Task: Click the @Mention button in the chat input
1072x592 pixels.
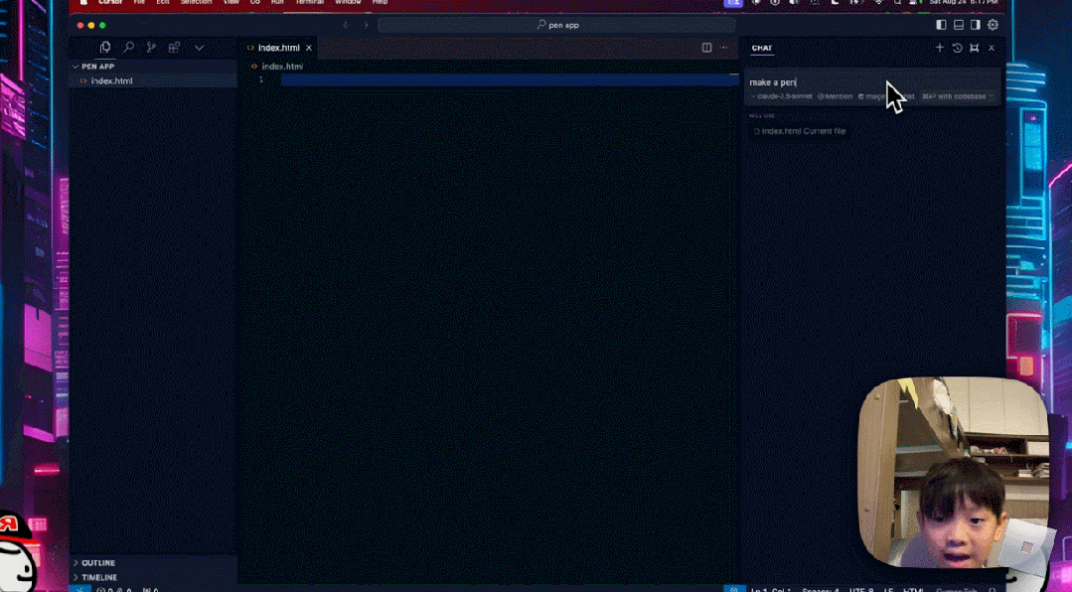Action: point(835,96)
